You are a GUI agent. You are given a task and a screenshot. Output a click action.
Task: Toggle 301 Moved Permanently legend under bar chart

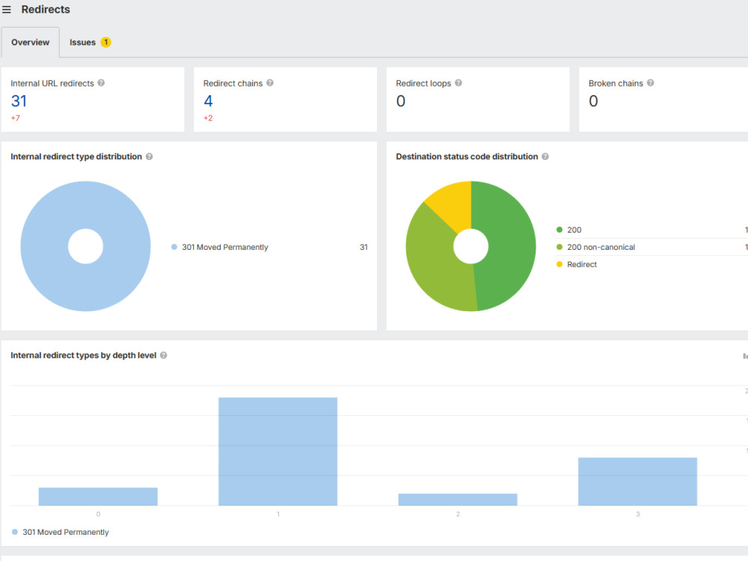tap(61, 532)
